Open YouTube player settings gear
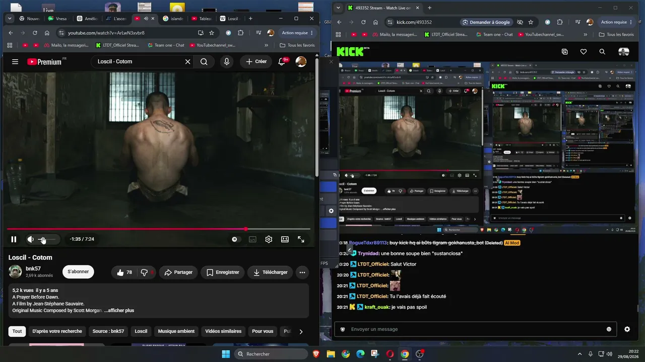The image size is (645, 362). pyautogui.click(x=269, y=239)
